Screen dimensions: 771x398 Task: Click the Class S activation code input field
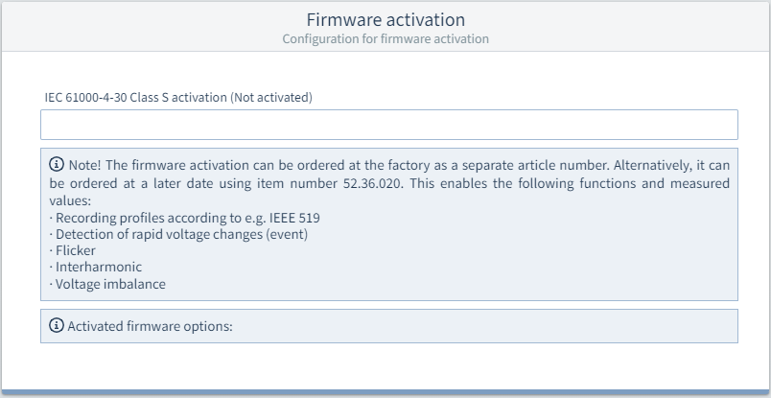[389, 125]
